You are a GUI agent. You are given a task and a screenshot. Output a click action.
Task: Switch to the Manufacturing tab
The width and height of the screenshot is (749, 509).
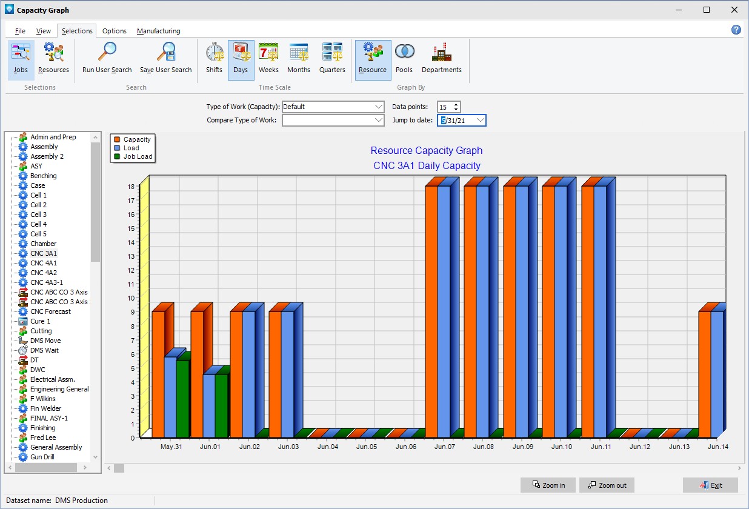coord(158,31)
